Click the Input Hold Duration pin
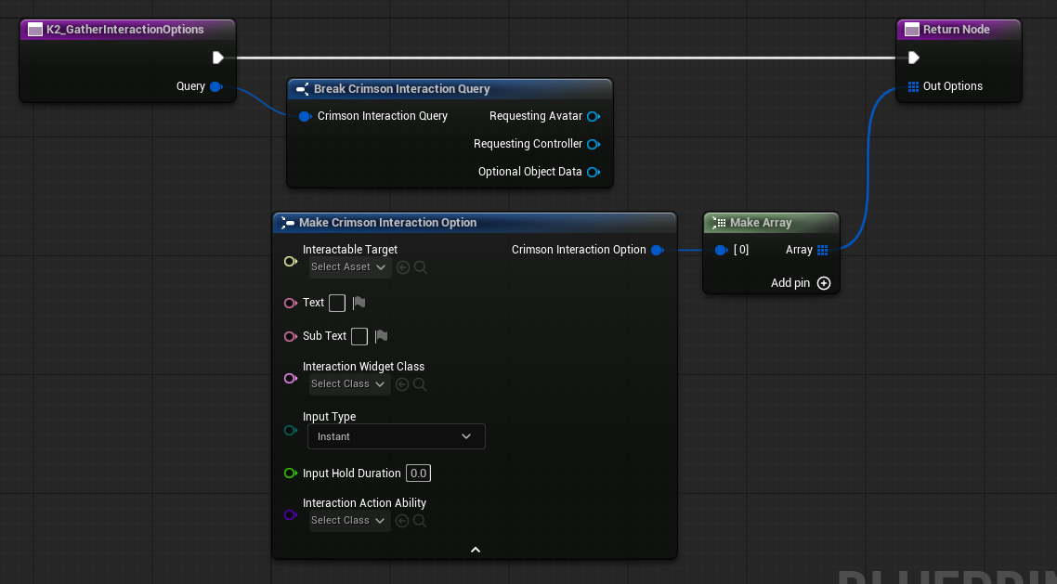The width and height of the screenshot is (1057, 584). pyautogui.click(x=291, y=474)
